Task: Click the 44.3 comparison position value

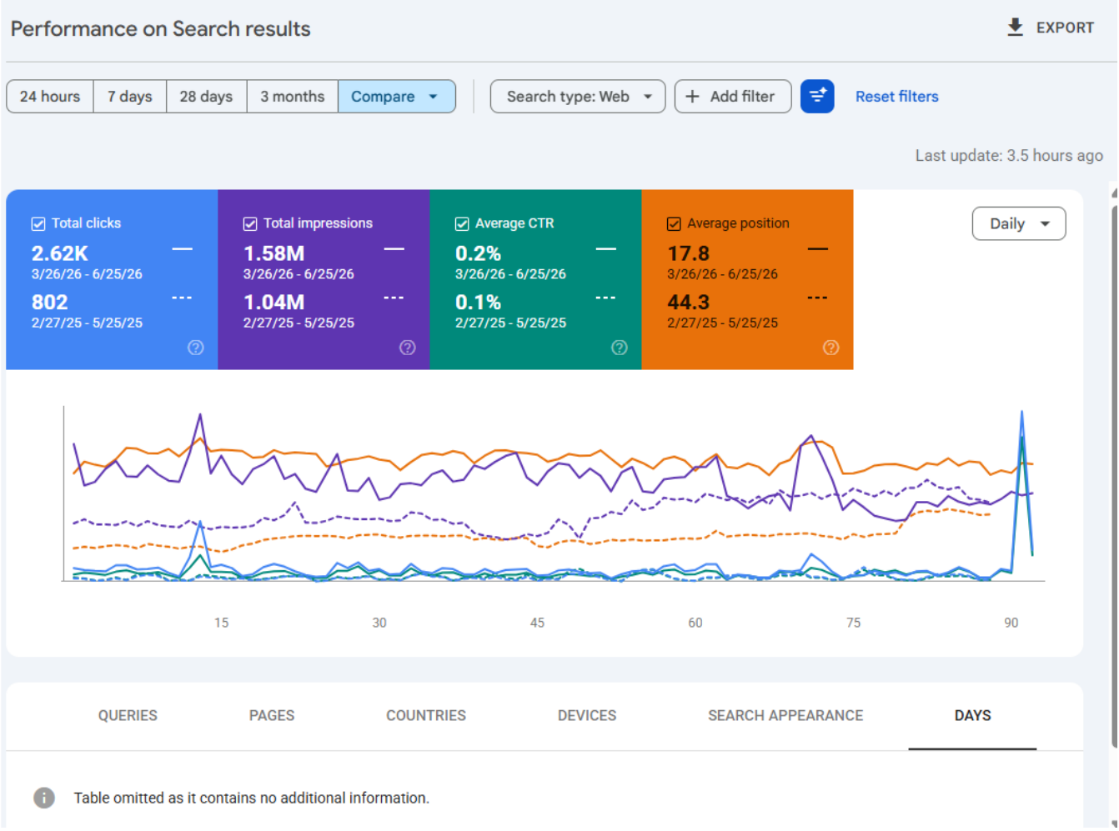Action: click(689, 303)
